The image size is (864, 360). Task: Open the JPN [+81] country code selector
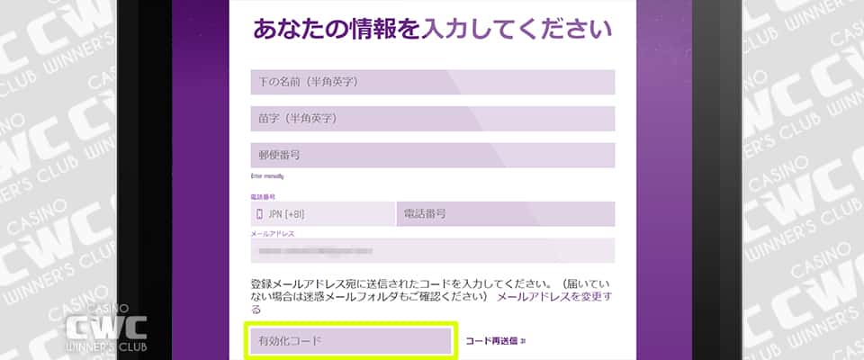(323, 214)
